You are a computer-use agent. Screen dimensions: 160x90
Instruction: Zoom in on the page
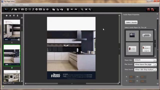click(x=90, y=9)
